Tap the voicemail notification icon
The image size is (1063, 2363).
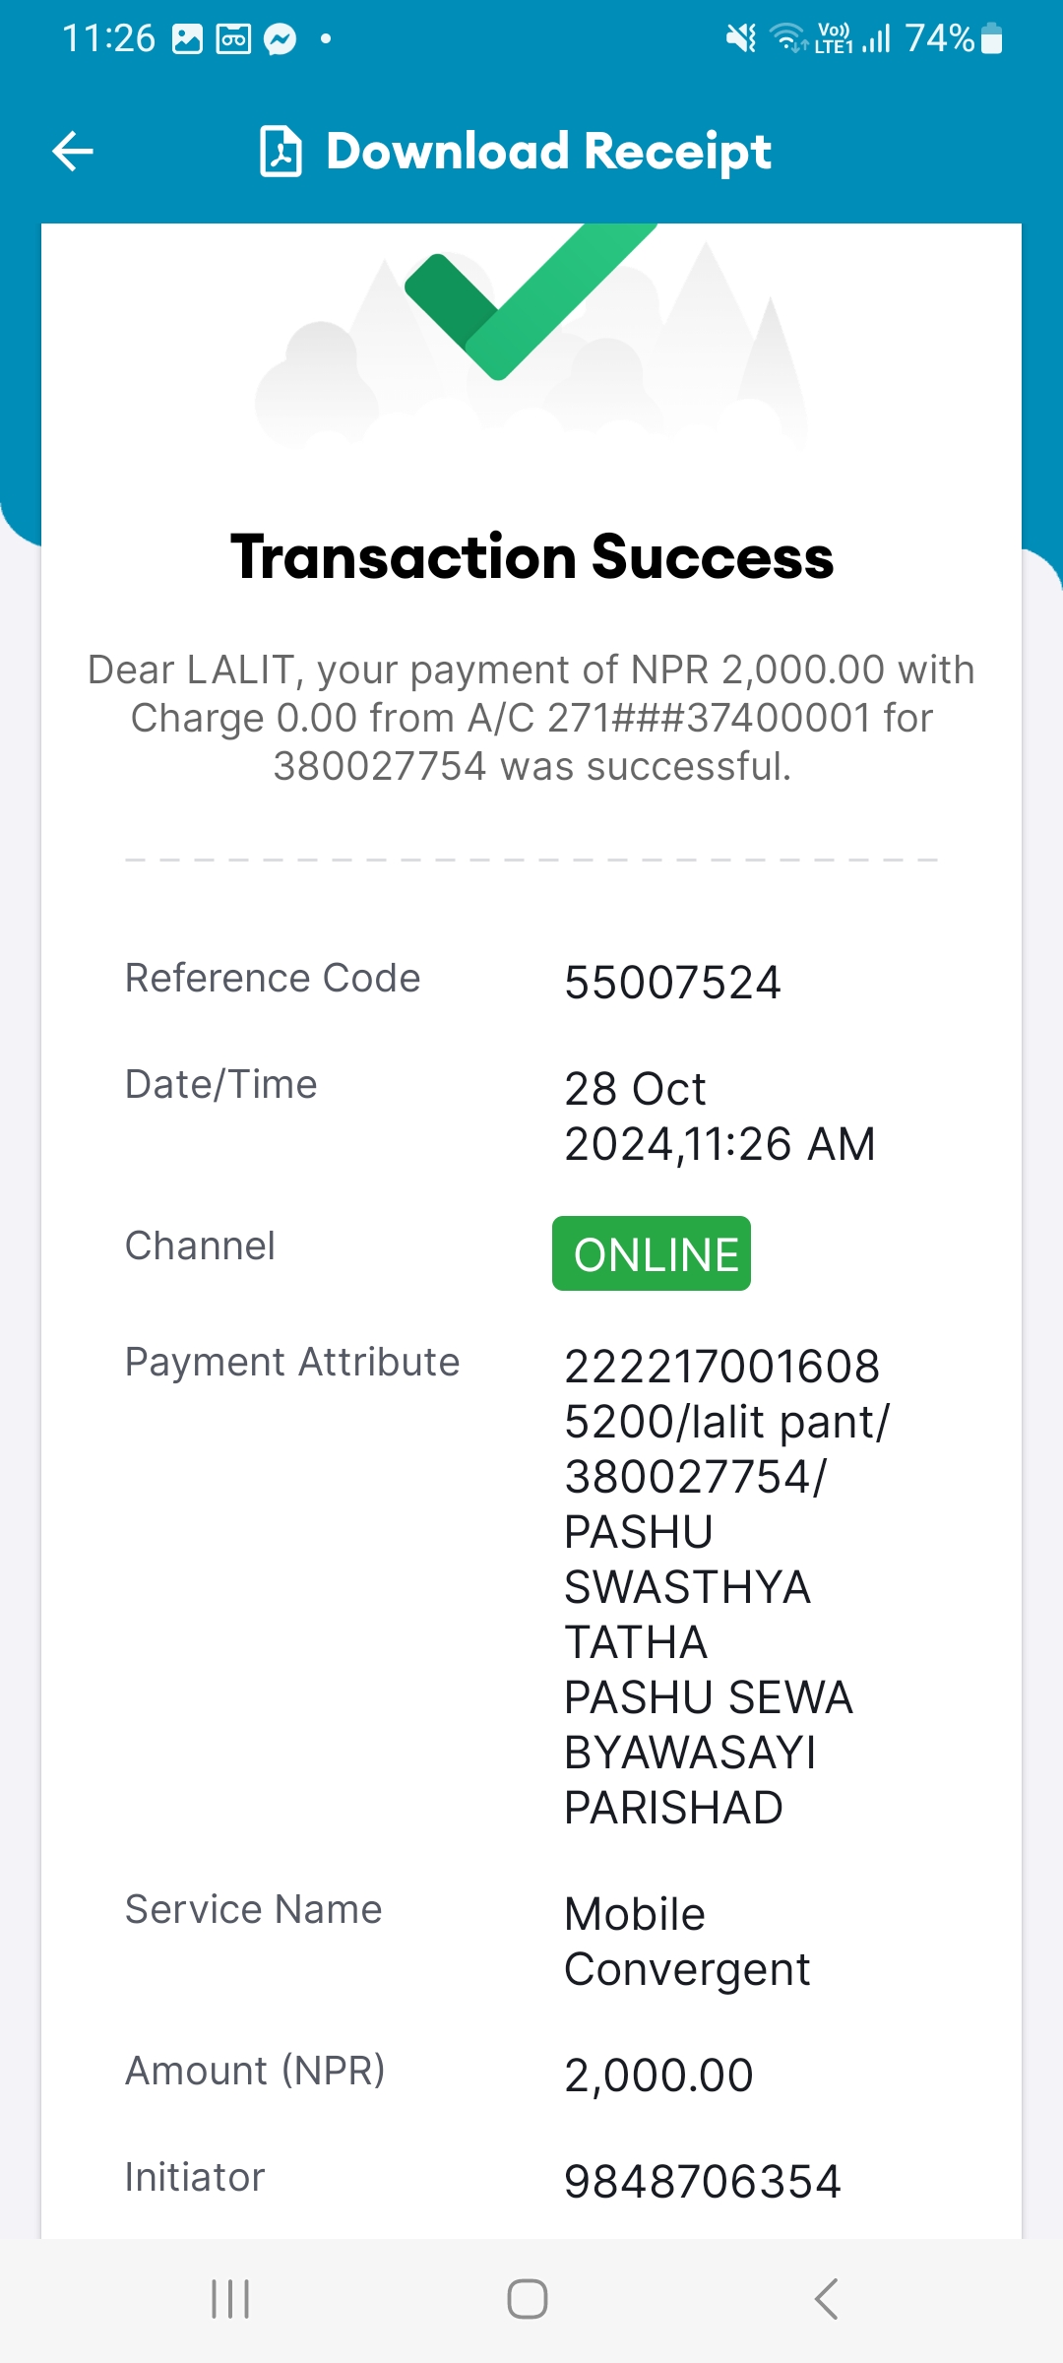(x=233, y=39)
